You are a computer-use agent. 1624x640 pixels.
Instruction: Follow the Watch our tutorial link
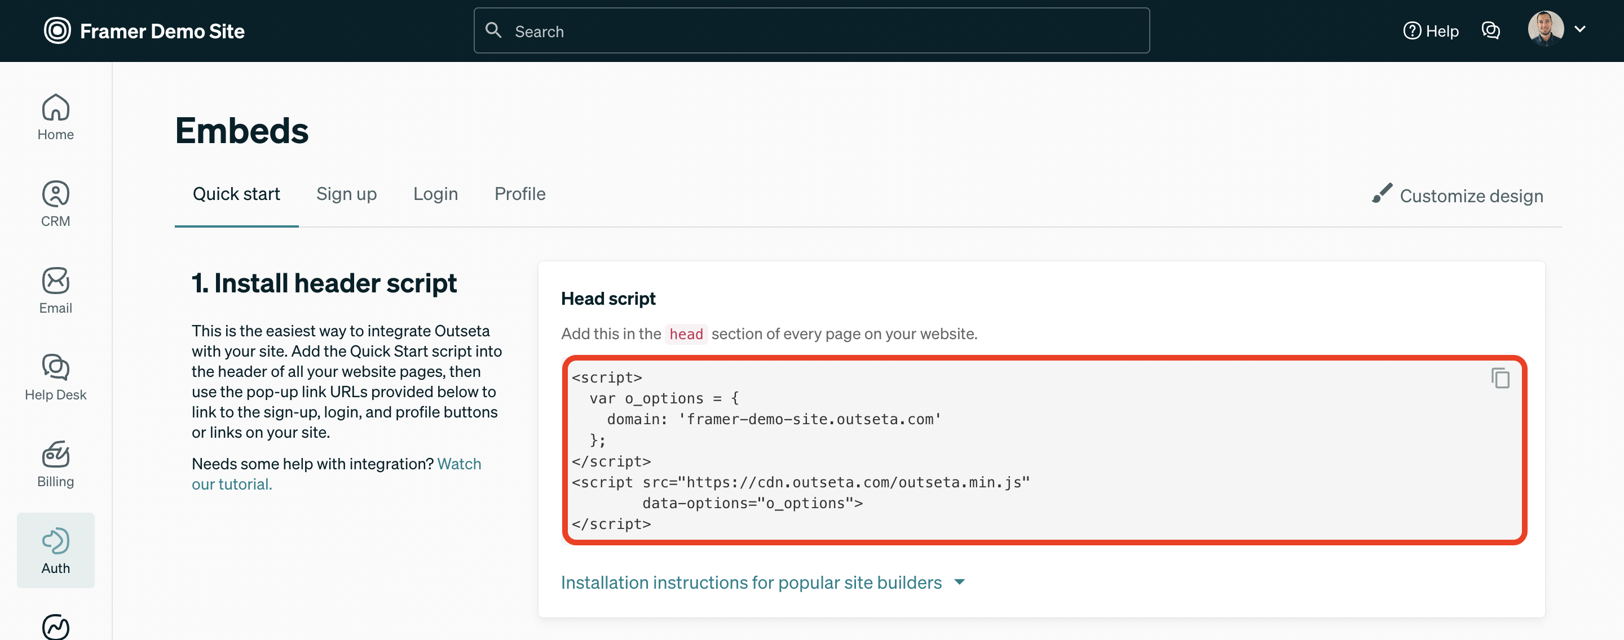[x=458, y=464]
